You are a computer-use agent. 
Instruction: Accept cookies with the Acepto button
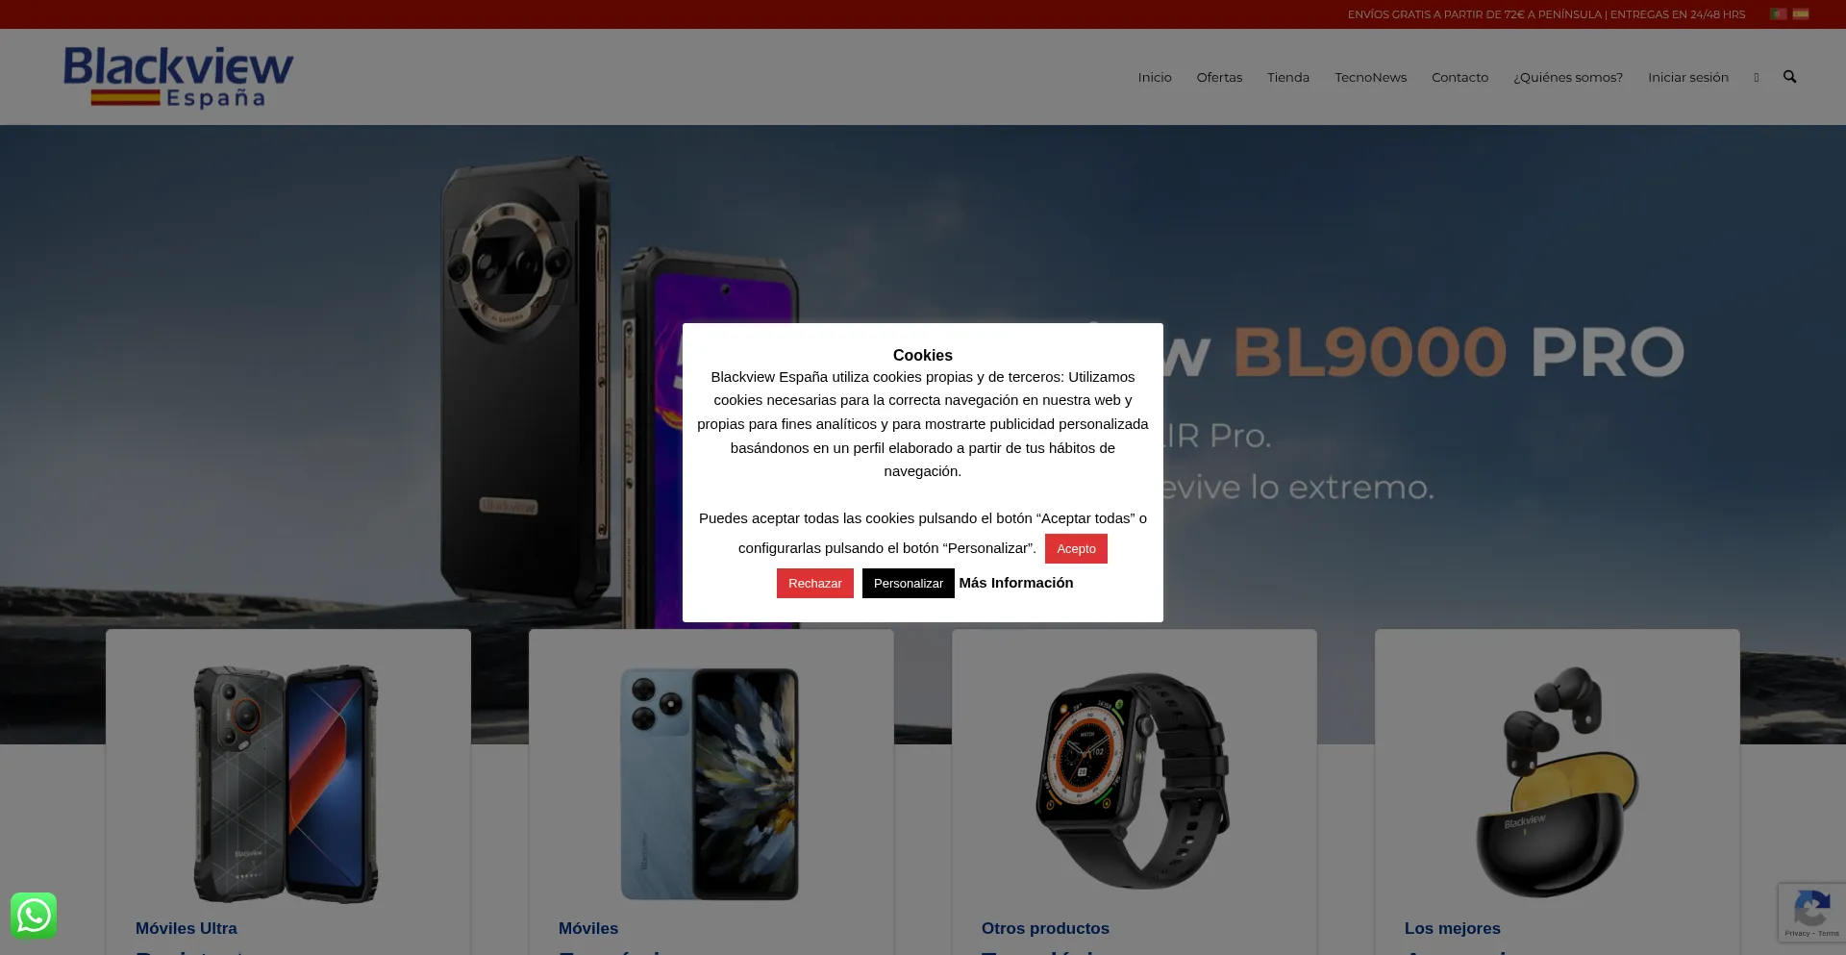(1076, 548)
